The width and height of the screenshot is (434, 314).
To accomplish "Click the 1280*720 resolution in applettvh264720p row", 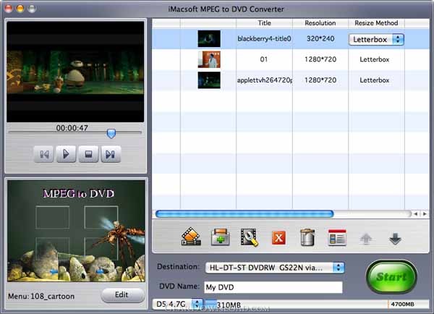I will pyautogui.click(x=320, y=80).
